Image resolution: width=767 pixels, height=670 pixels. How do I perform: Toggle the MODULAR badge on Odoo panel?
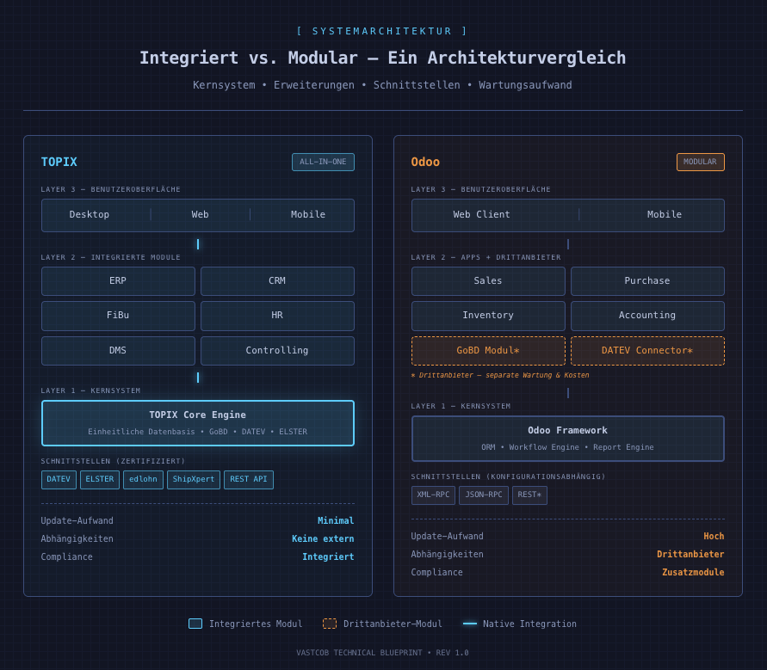[x=701, y=162]
